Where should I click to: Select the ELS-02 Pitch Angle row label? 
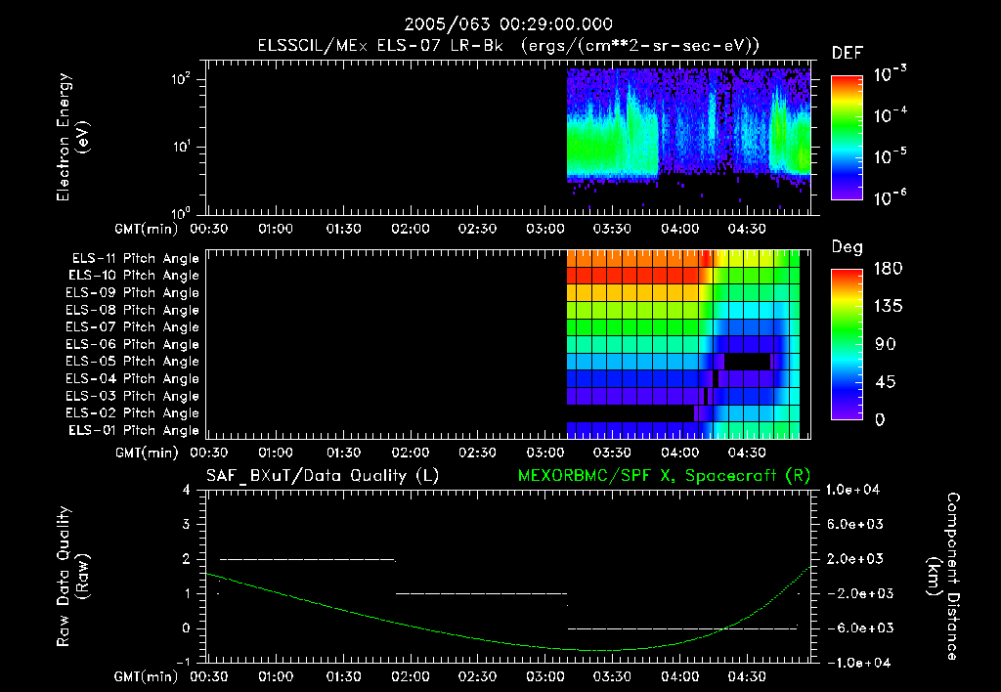pos(133,413)
